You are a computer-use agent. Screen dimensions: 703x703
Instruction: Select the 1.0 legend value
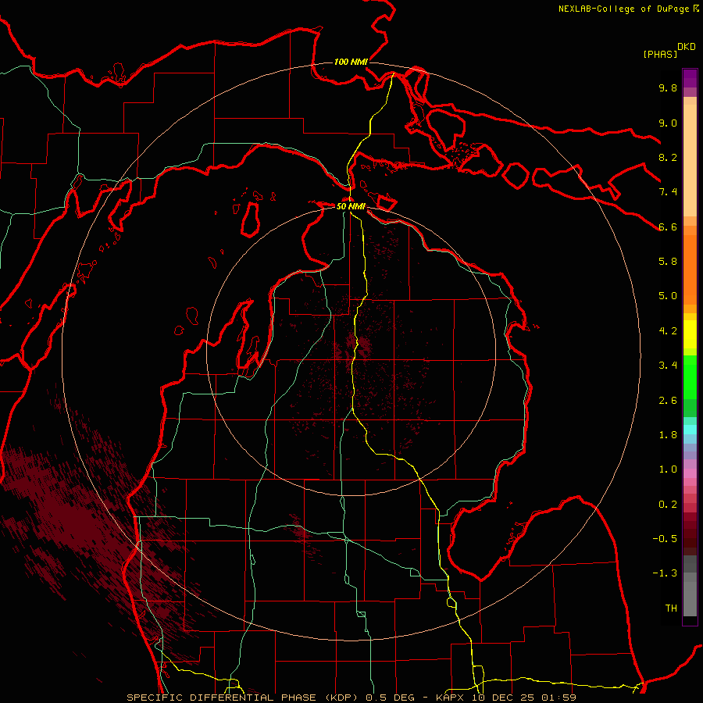tap(668, 469)
